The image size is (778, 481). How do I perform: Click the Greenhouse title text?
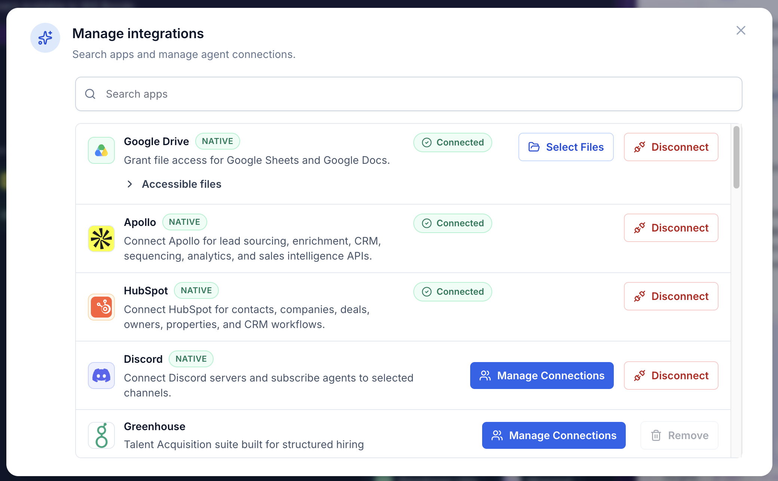[154, 426]
